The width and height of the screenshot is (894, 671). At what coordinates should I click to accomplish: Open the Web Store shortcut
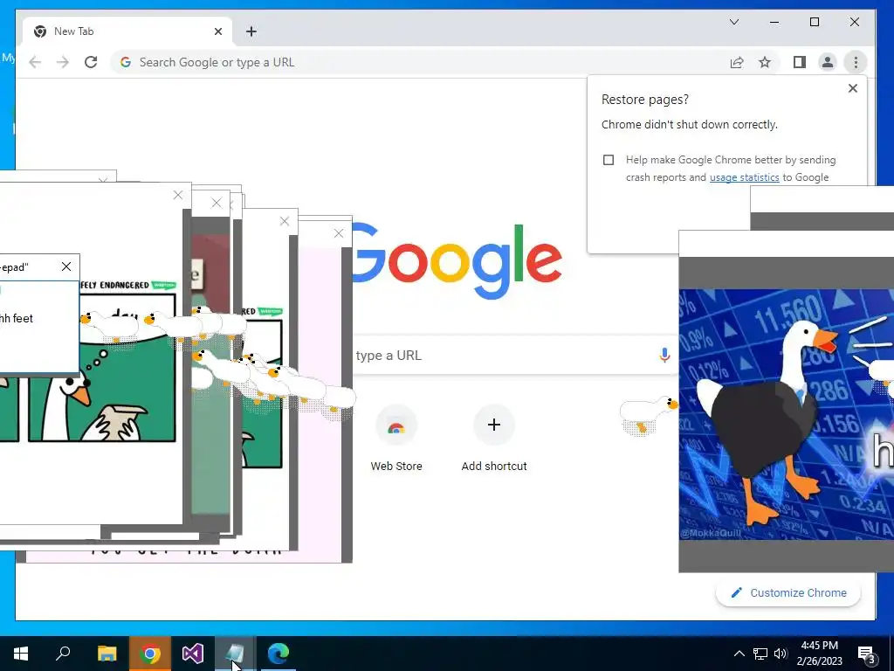point(396,438)
